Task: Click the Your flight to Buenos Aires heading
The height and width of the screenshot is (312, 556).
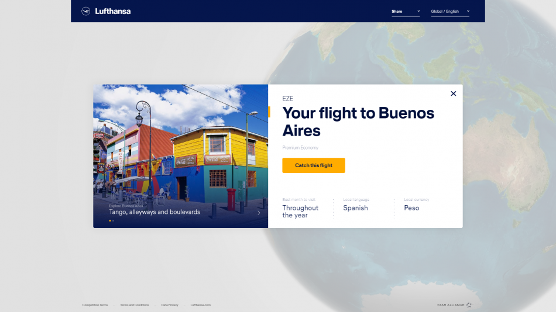Action: (358, 122)
